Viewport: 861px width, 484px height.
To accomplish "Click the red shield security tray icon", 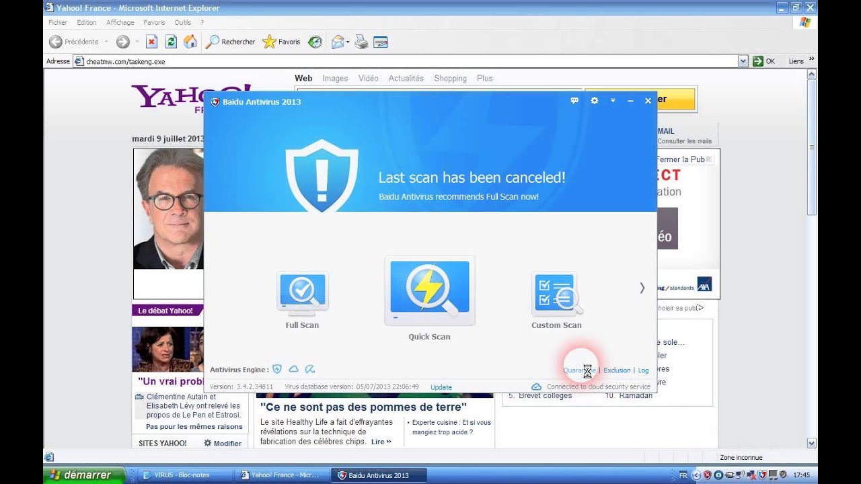I will pyautogui.click(x=707, y=475).
